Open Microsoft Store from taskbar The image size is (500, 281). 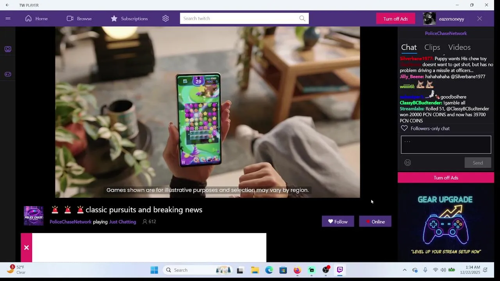pos(283,270)
